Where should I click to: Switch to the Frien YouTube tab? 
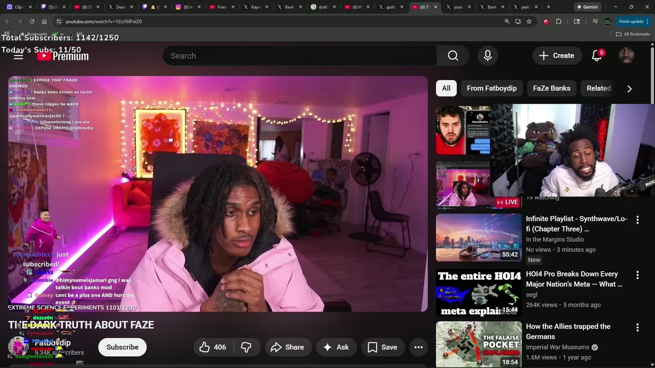pos(222,7)
